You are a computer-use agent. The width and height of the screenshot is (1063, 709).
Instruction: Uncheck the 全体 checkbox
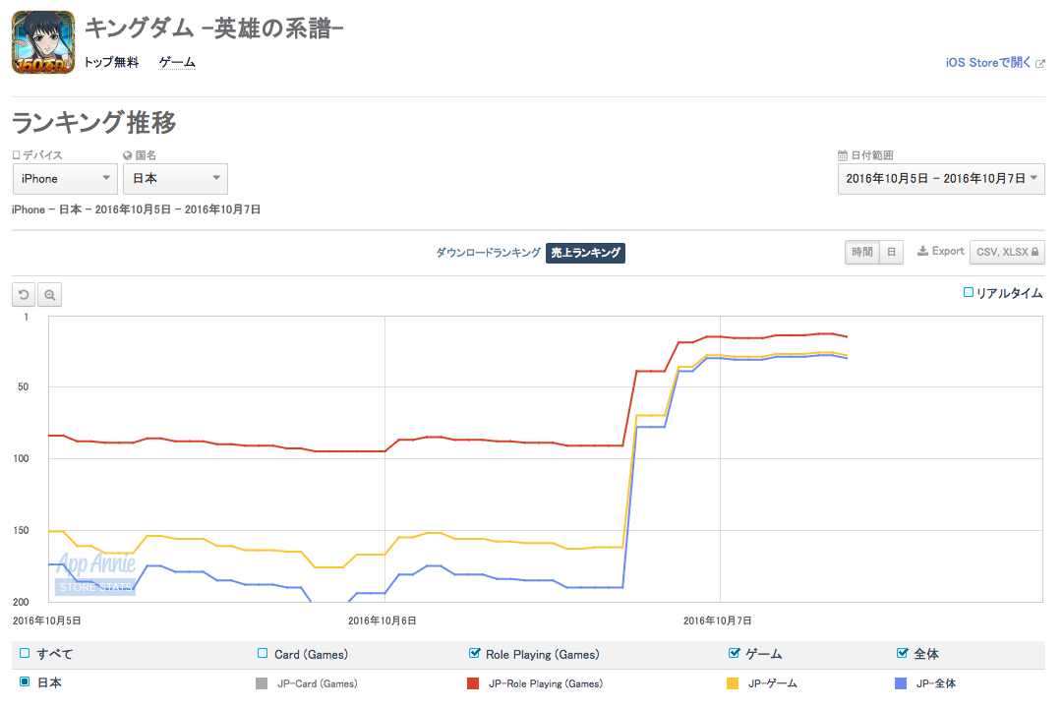tap(903, 653)
